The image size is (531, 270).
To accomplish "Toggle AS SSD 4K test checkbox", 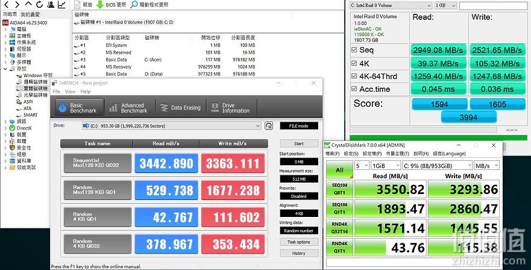I will coord(354,63).
